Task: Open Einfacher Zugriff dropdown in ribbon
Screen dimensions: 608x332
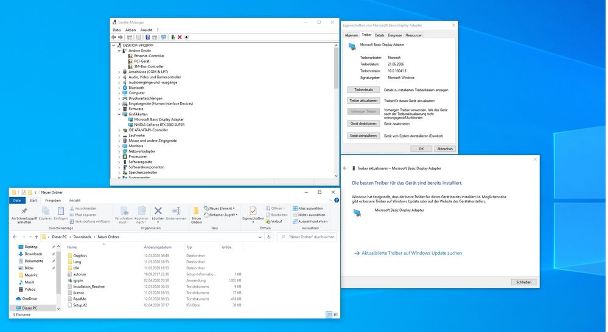Action: 221,215
